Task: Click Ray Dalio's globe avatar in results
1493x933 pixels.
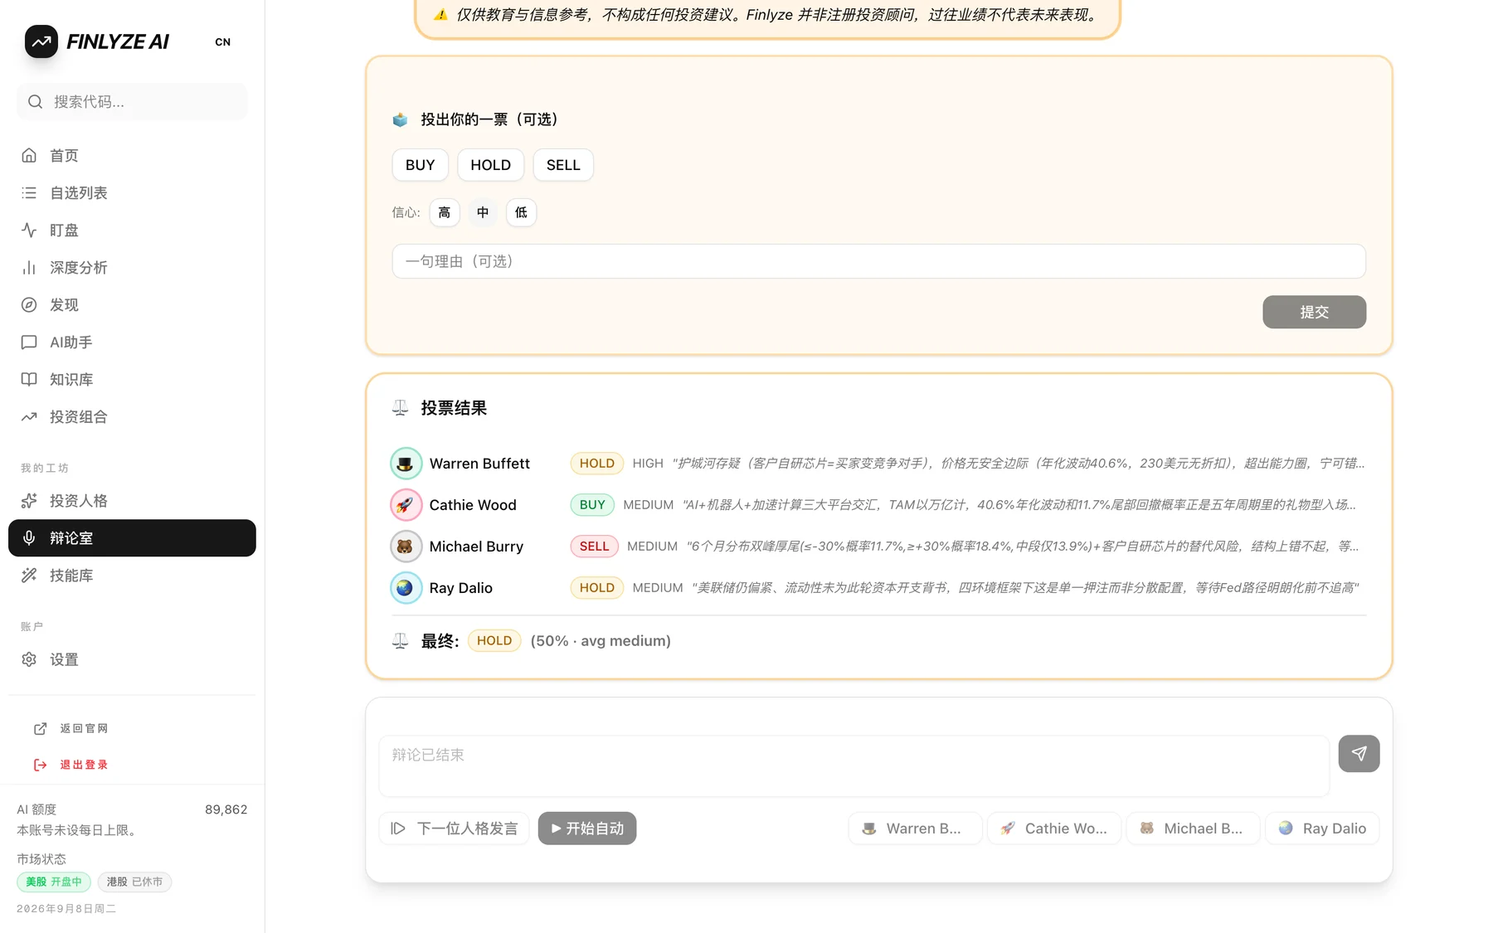Action: (406, 588)
